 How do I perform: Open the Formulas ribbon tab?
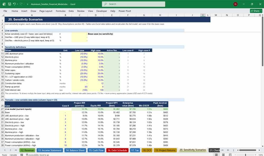pyautogui.click(x=61, y=11)
